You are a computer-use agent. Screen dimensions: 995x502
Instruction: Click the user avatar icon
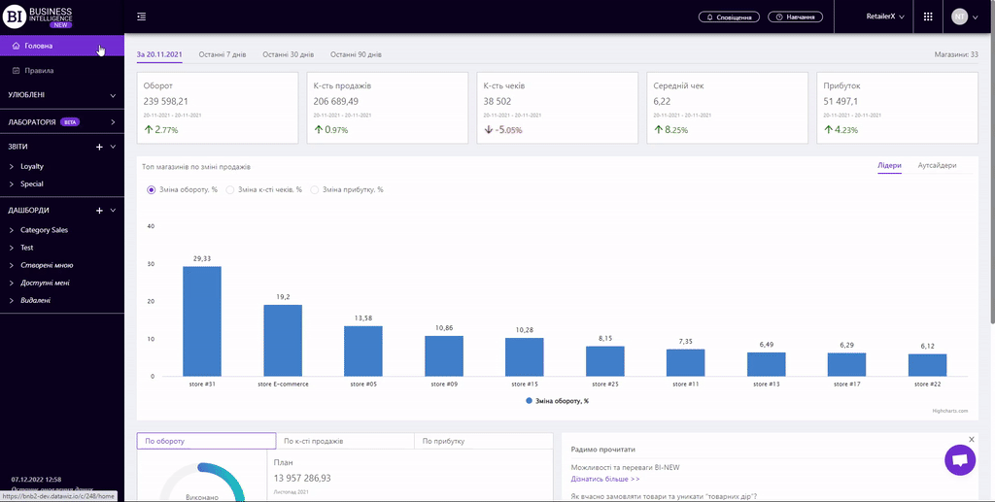[960, 17]
